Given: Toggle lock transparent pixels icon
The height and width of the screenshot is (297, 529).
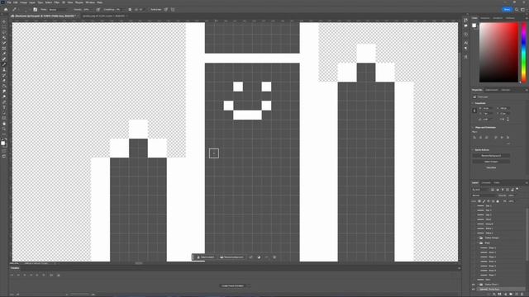Looking at the screenshot, I should 479,201.
